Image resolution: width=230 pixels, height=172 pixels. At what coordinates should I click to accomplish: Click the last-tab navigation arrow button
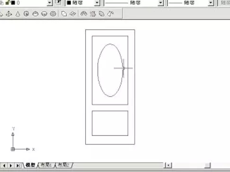tap(18, 165)
